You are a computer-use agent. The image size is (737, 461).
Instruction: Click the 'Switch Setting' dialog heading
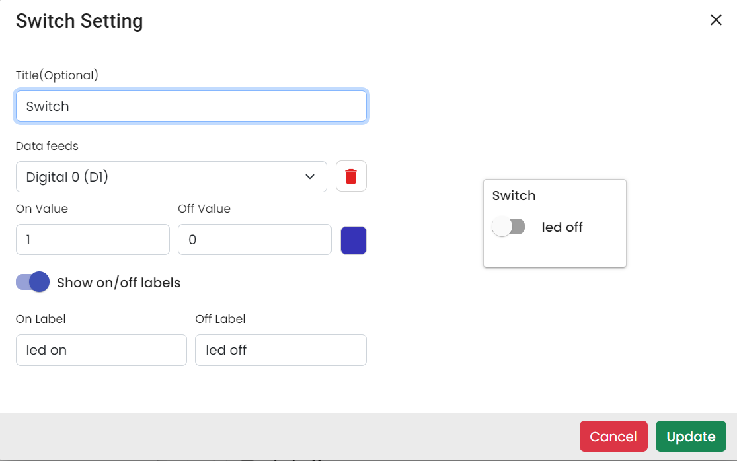79,21
